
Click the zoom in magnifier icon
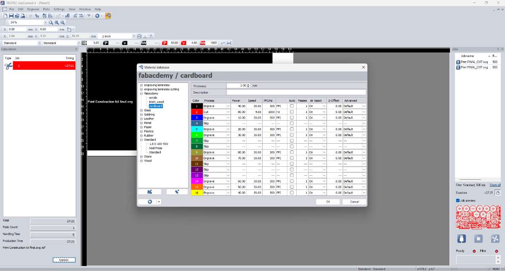click(57, 23)
